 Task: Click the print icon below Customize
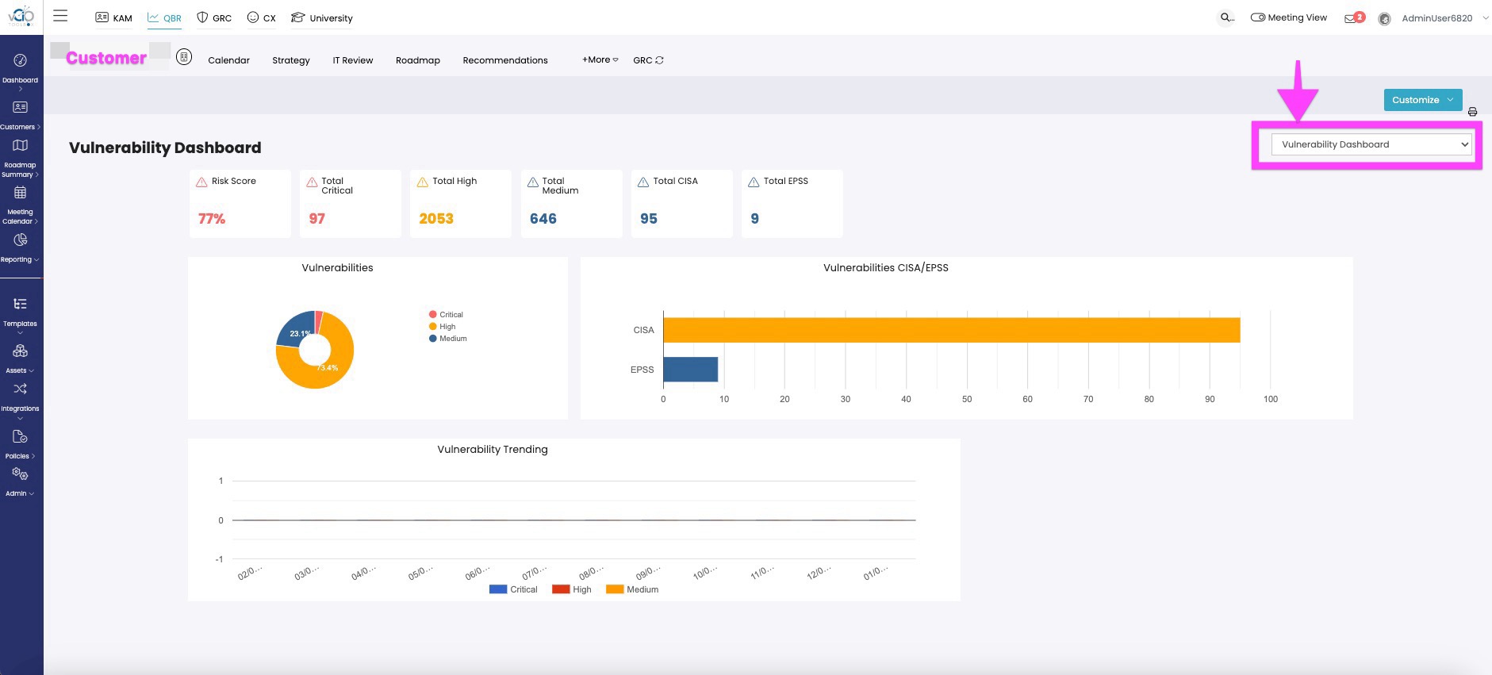click(x=1472, y=112)
